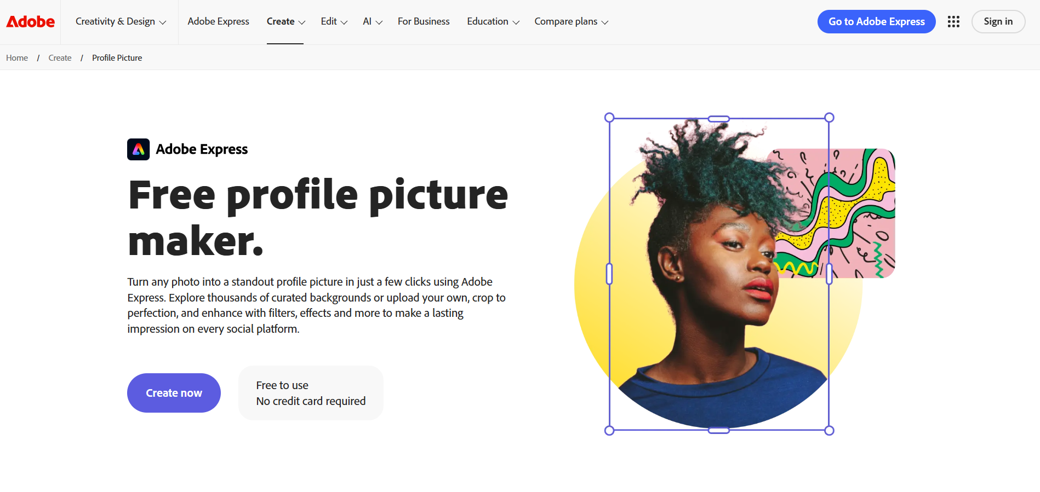Click the top-center resize handle

tap(718, 119)
